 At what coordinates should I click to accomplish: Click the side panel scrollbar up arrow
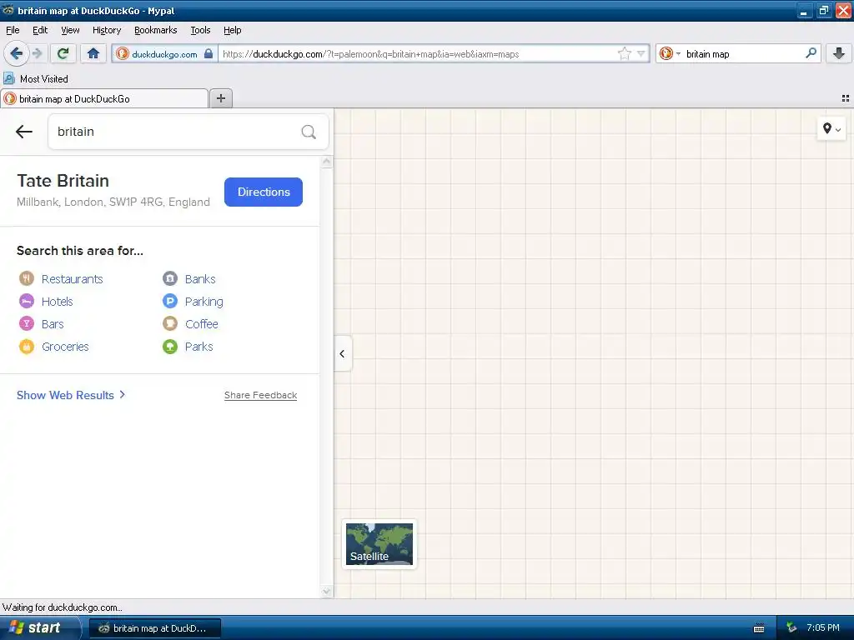pos(326,162)
